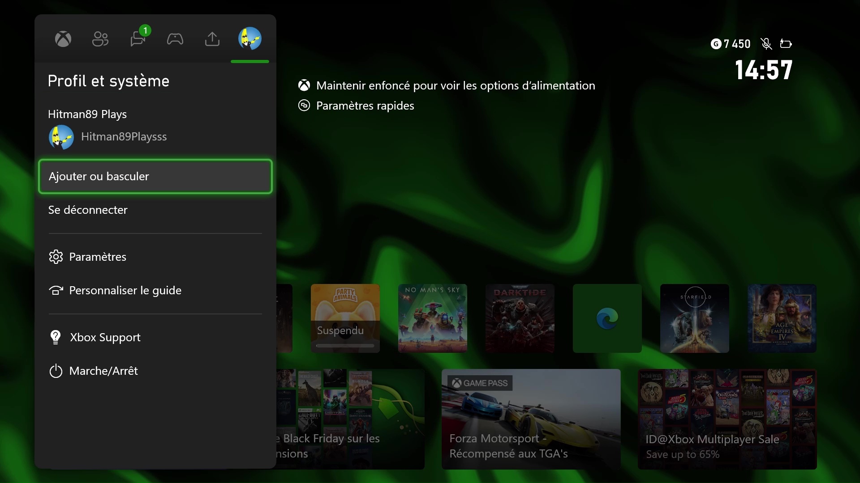The image size is (860, 483).
Task: Open the Microsoft Edge tile
Action: tap(607, 318)
